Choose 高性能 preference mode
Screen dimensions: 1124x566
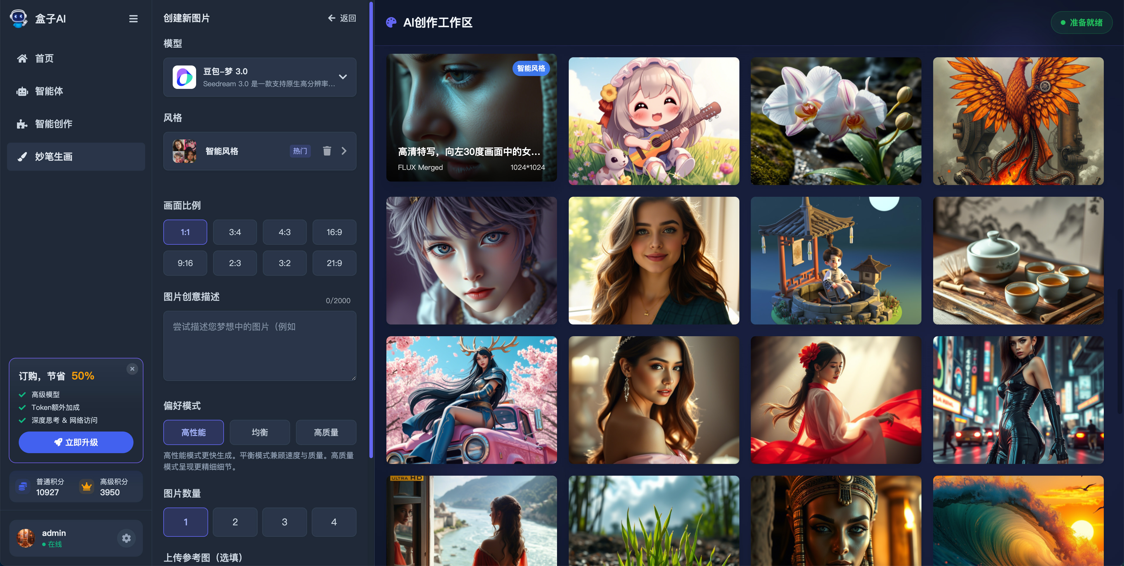(193, 432)
